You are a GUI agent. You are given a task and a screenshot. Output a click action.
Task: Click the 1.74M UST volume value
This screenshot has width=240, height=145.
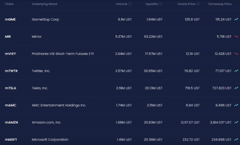click(124, 105)
